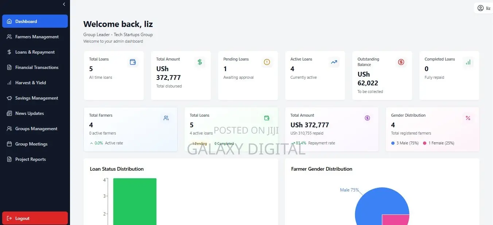Screen dimensions: 493x225
Task: Click the red coin icon on Outstanding Balance card
Action: (401, 62)
